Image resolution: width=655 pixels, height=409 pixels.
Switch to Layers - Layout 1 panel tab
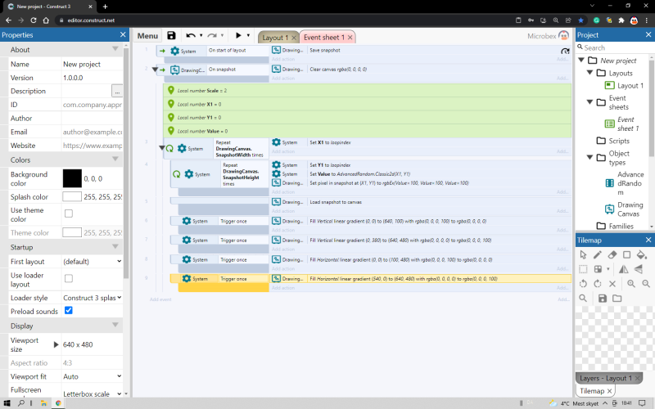tap(606, 378)
